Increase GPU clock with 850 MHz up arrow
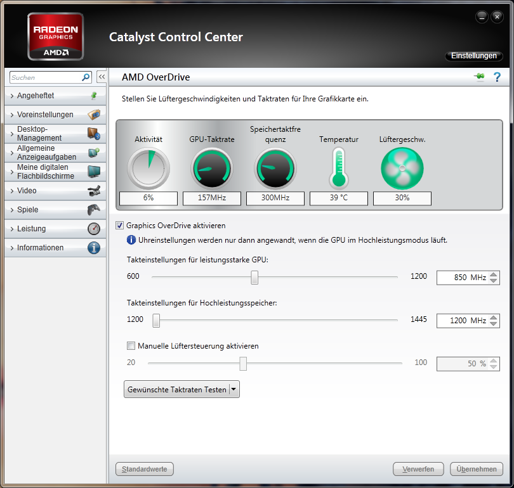 (493, 274)
